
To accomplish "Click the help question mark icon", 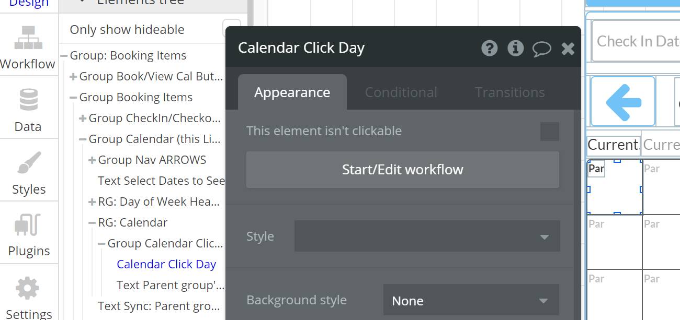I will point(490,49).
